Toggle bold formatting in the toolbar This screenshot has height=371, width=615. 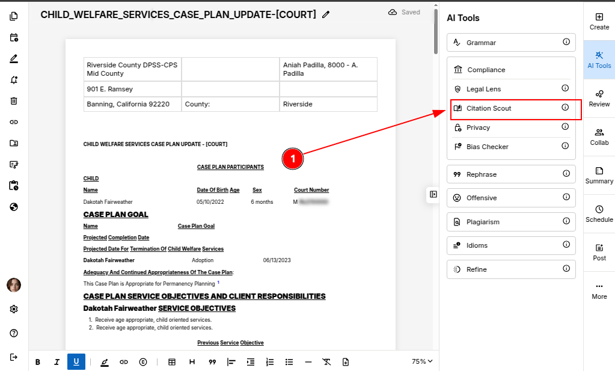38,362
